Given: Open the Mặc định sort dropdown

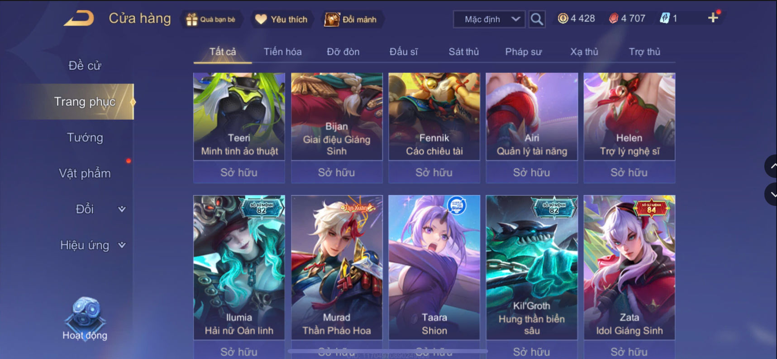Looking at the screenshot, I should pyautogui.click(x=489, y=19).
